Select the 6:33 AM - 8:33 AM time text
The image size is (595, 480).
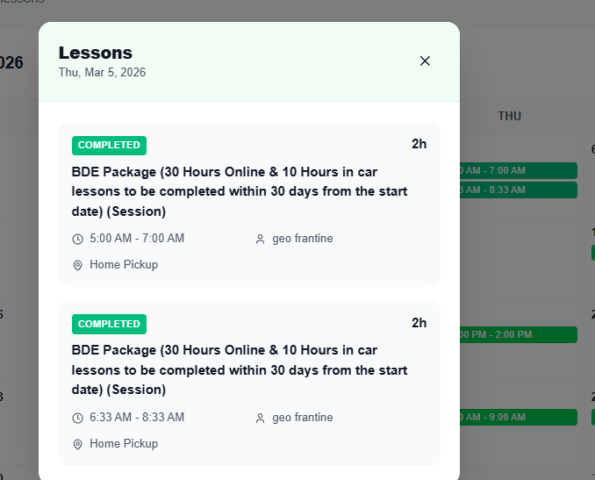click(137, 418)
